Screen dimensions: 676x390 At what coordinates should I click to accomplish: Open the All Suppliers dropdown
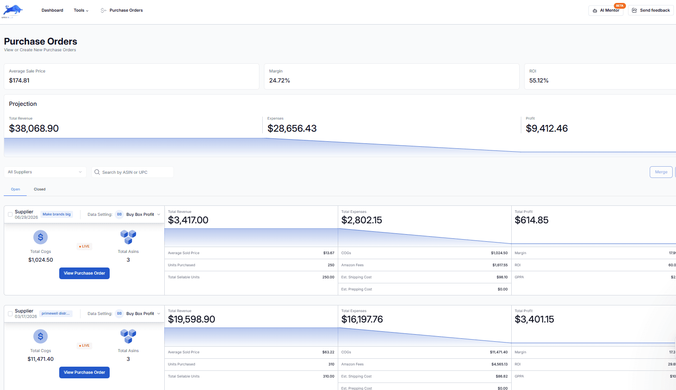pyautogui.click(x=45, y=172)
